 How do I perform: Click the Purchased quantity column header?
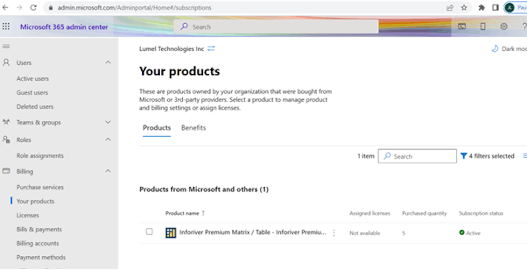tap(424, 213)
